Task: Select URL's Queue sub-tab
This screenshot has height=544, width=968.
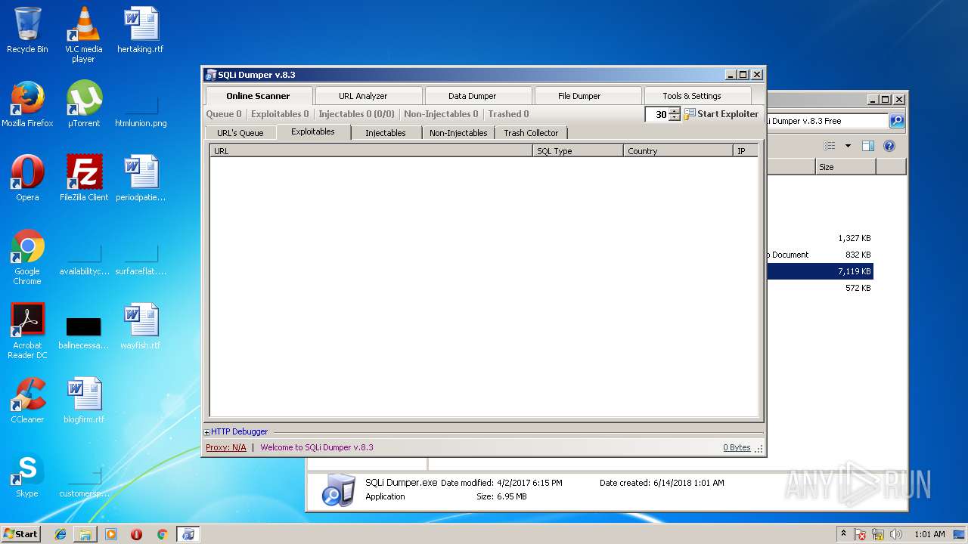Action: pos(240,133)
